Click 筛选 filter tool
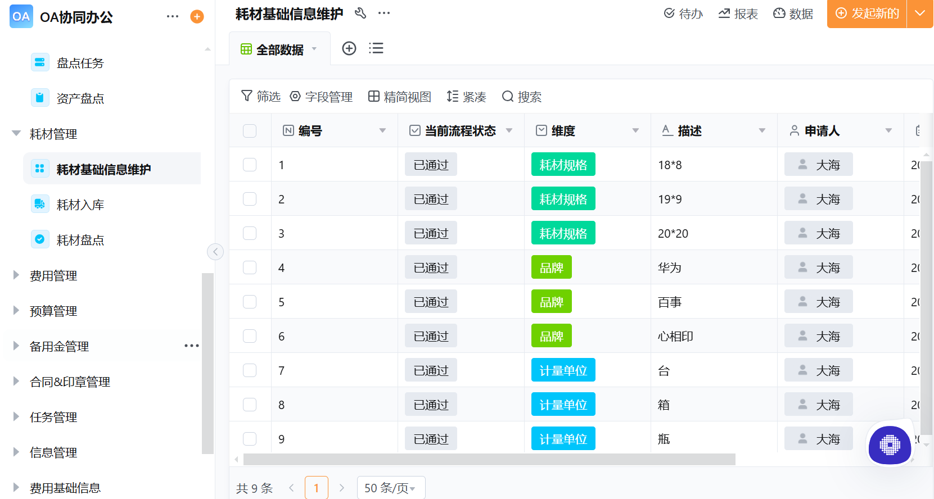 (261, 97)
